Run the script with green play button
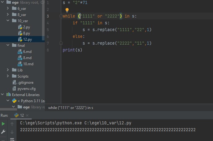The width and height of the screenshot is (213, 141). tap(3, 124)
